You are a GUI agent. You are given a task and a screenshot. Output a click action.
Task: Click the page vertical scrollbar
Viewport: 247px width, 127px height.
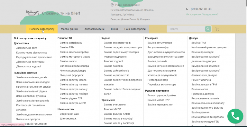[x=246, y=63]
